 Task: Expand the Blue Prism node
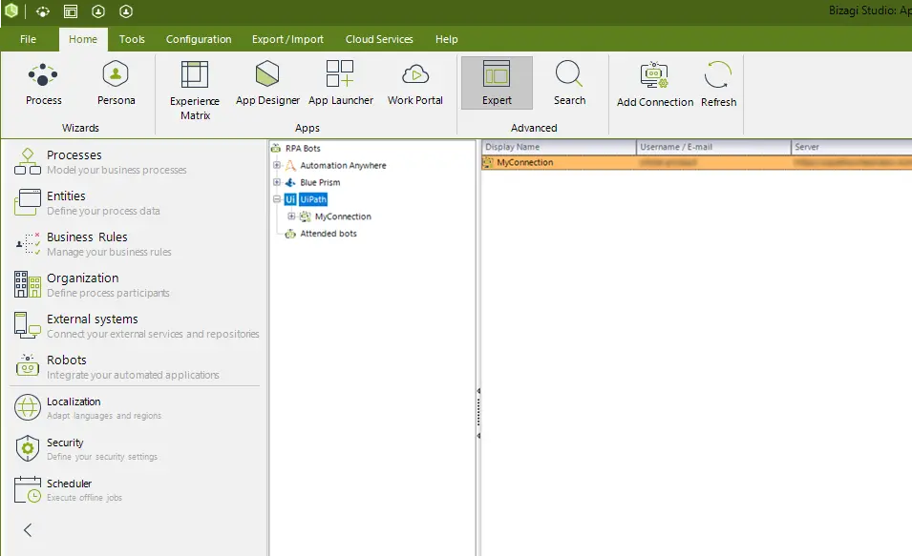click(x=277, y=182)
